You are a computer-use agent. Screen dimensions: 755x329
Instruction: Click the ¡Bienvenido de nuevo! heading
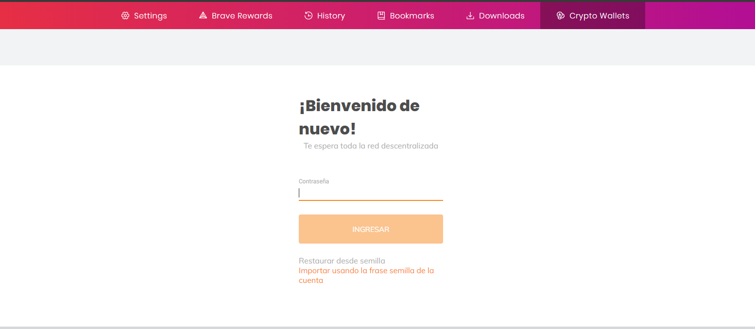click(359, 117)
